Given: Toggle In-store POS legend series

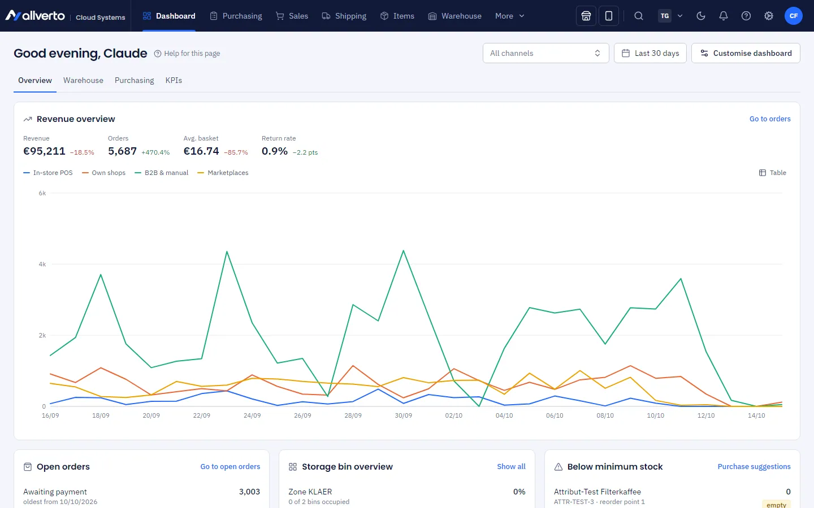Looking at the screenshot, I should [48, 173].
